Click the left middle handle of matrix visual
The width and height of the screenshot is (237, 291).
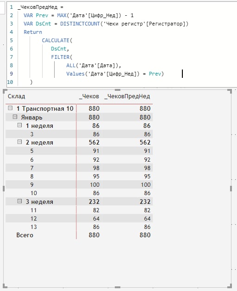click(4, 189)
